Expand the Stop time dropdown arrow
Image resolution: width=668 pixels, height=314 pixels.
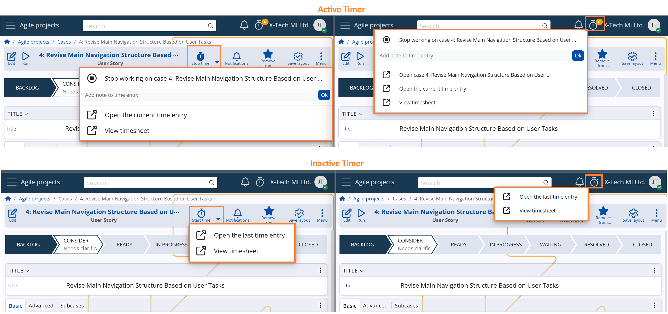pos(217,62)
